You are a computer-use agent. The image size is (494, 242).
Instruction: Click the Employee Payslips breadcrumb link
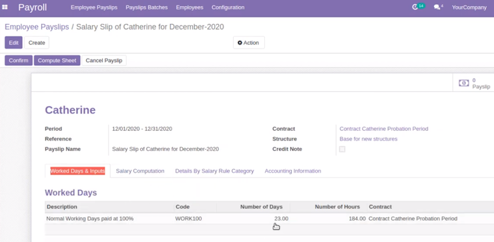point(37,27)
